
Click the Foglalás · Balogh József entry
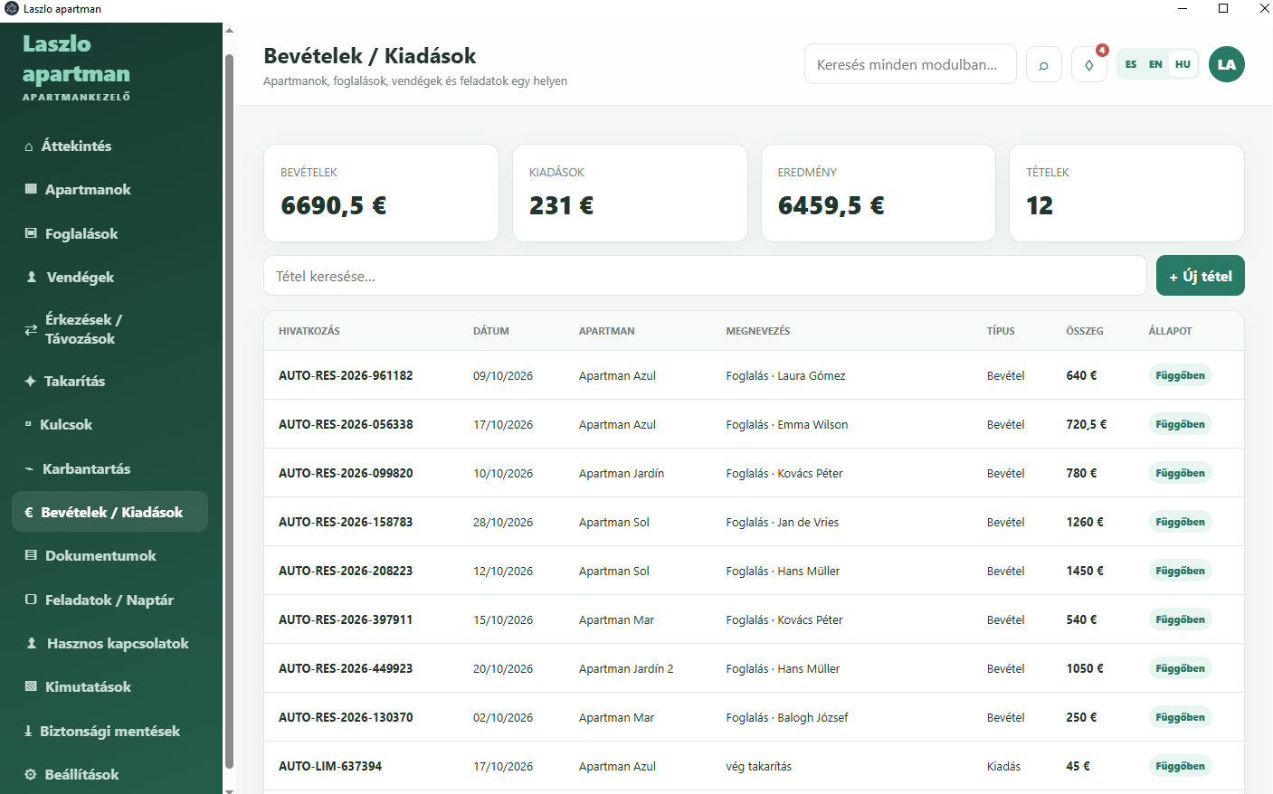pos(787,717)
